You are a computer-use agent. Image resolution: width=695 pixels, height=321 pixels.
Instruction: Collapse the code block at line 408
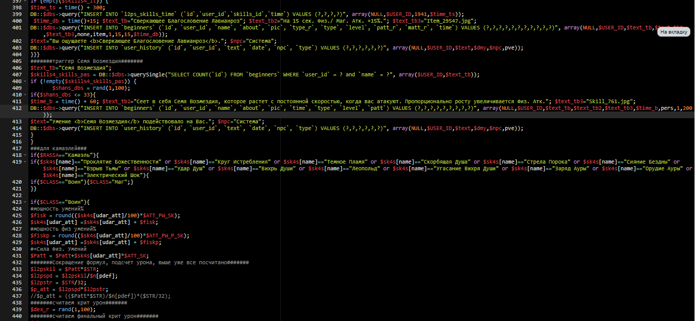[x=26, y=82]
